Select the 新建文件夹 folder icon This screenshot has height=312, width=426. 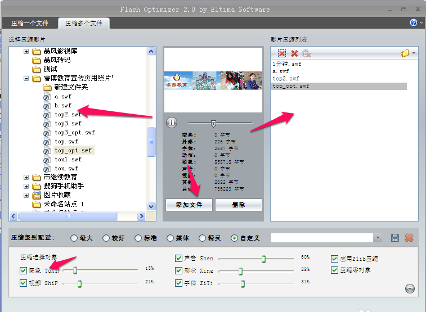(x=47, y=87)
